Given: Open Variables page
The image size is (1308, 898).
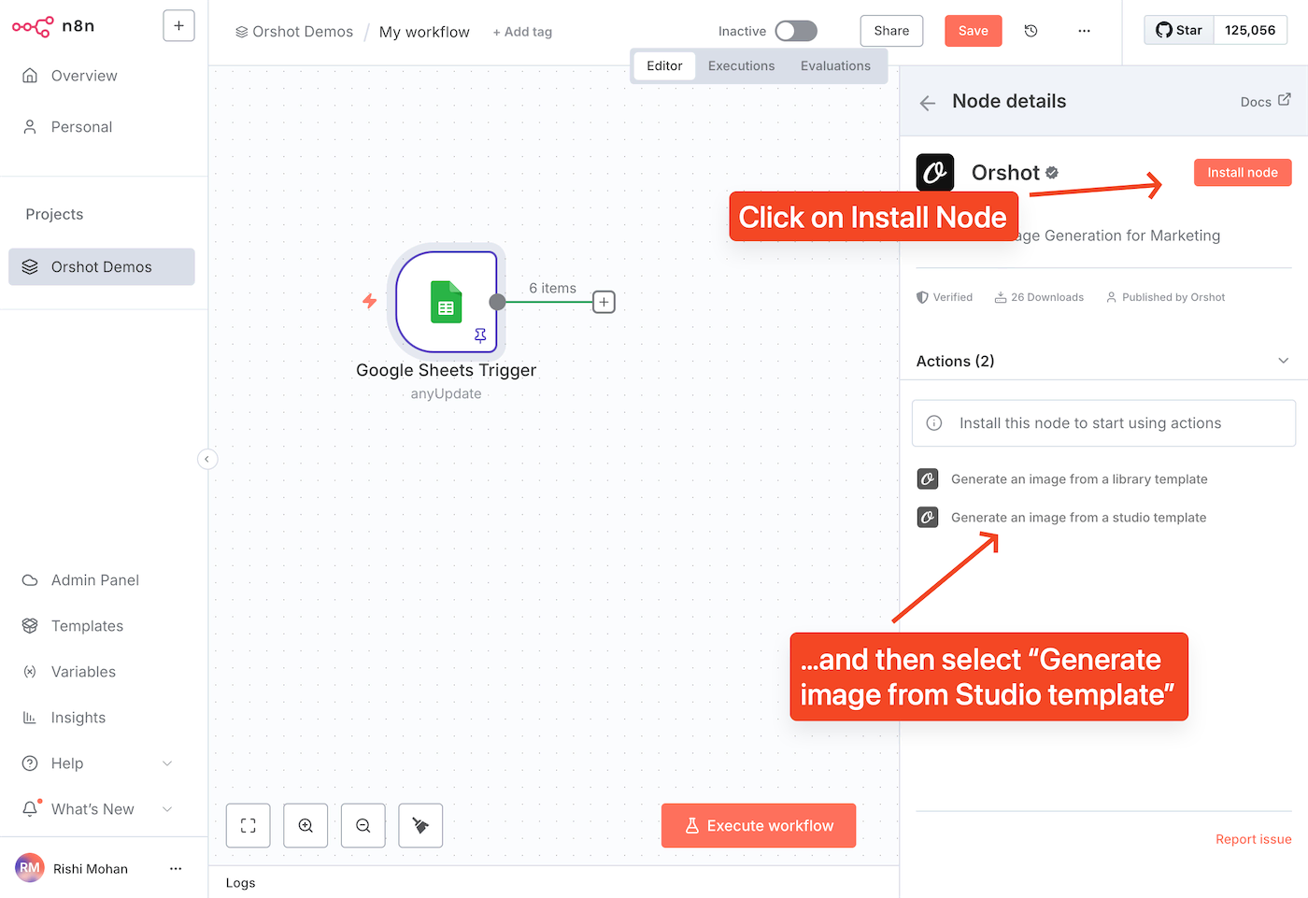Looking at the screenshot, I should point(83,672).
